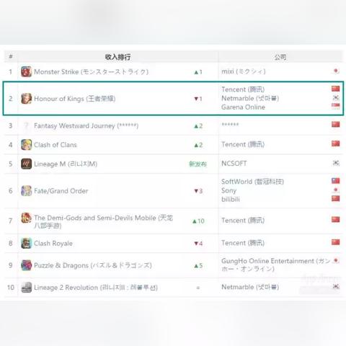
Task: Select Netmarble in Lineage 2 Revolution row
Action: click(x=250, y=287)
